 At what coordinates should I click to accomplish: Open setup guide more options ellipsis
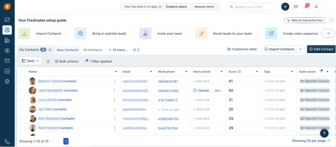click(x=332, y=20)
